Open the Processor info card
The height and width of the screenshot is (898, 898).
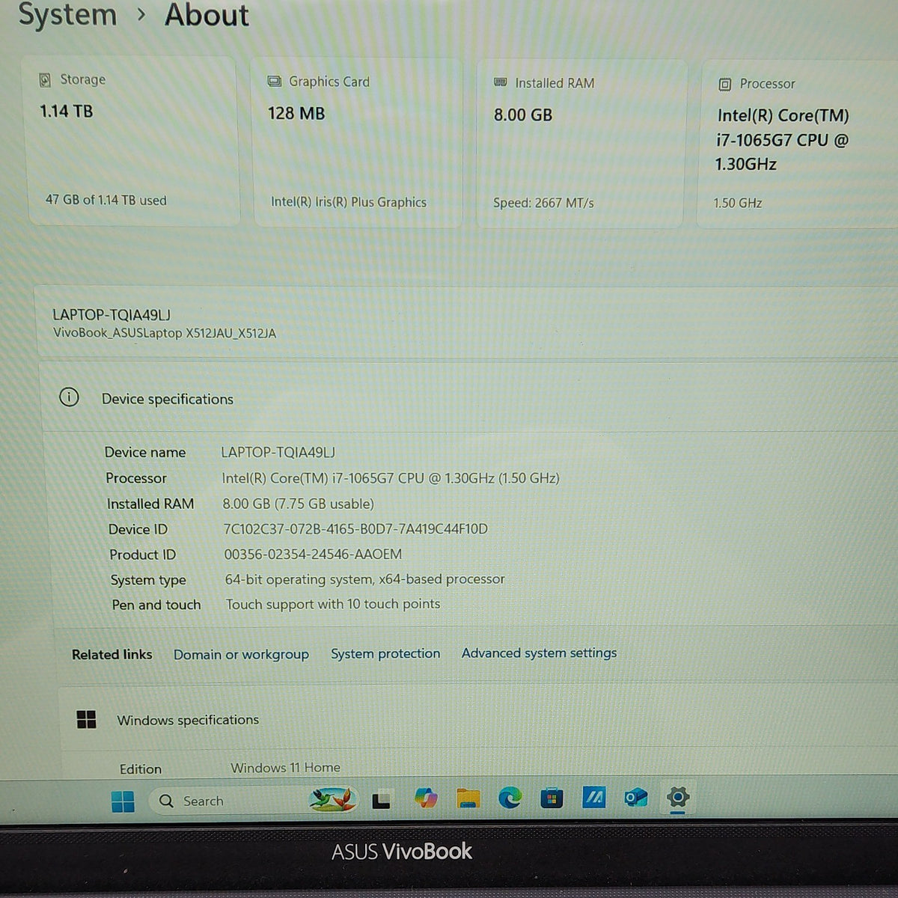point(798,145)
